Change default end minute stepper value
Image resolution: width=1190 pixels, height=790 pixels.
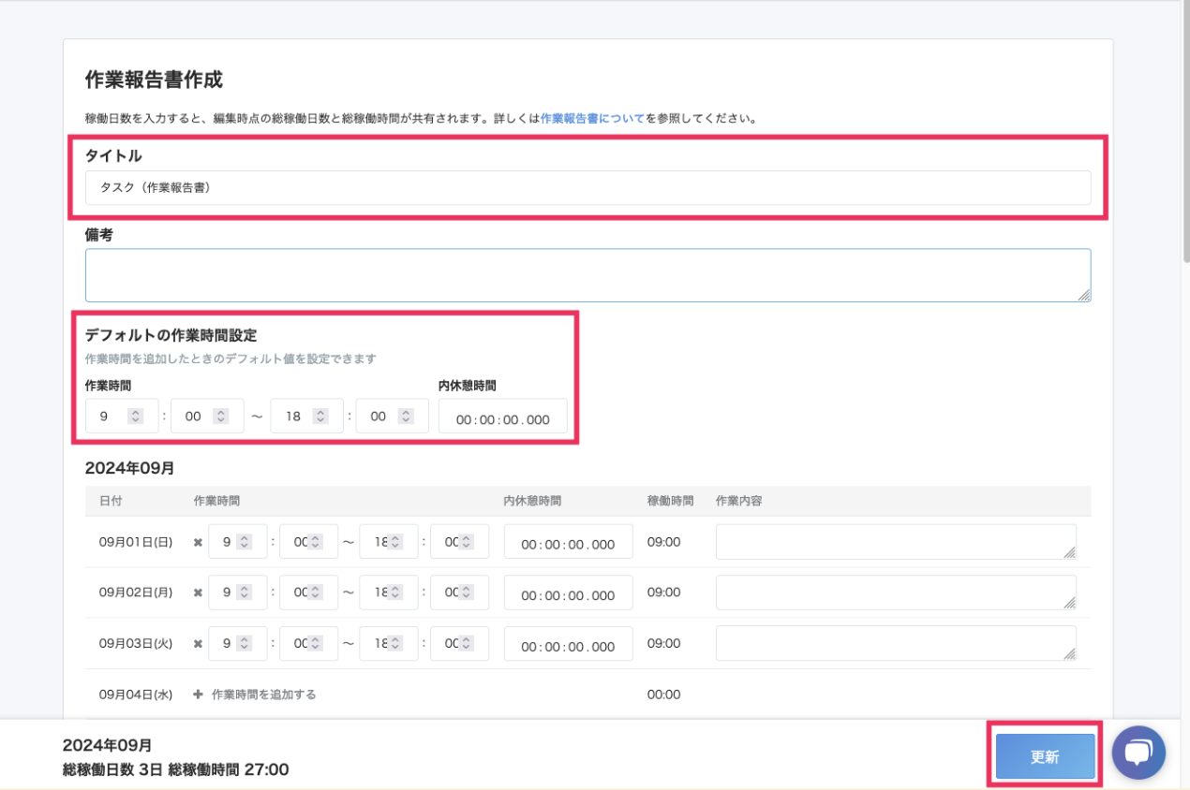click(406, 417)
